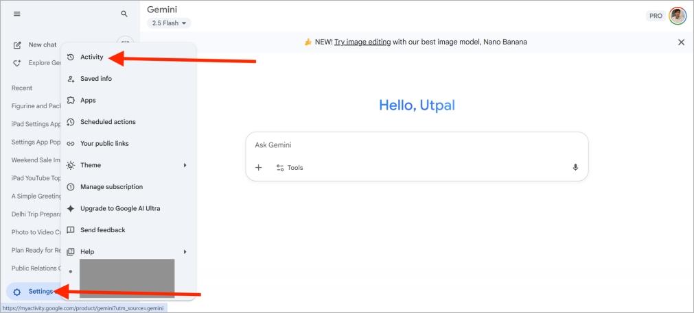
Task: Click the microphone icon in prompt box
Action: point(575,168)
